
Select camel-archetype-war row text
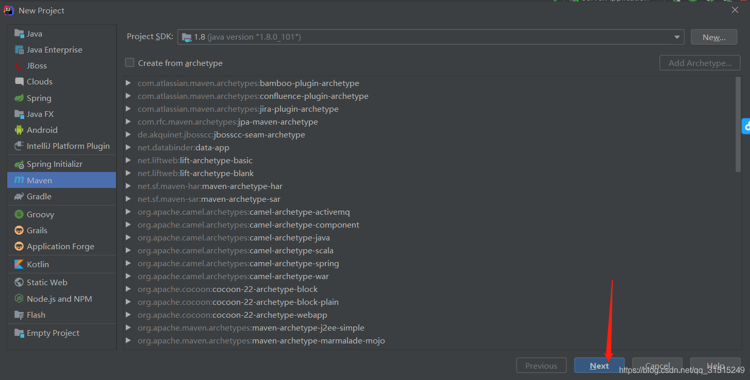tap(233, 276)
